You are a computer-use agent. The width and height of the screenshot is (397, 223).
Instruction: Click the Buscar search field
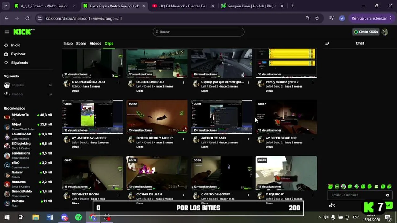(198, 32)
